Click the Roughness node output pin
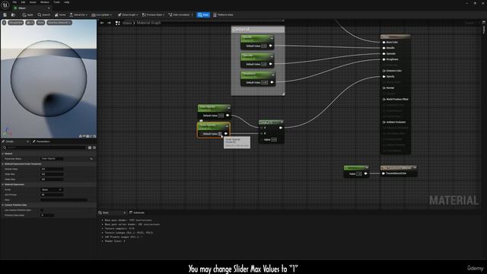487x274 pixels. [x=272, y=82]
